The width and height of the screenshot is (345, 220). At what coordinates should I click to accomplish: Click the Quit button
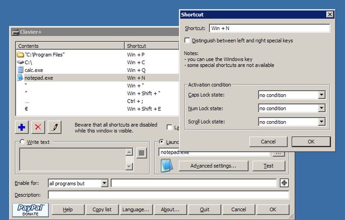tap(204, 209)
